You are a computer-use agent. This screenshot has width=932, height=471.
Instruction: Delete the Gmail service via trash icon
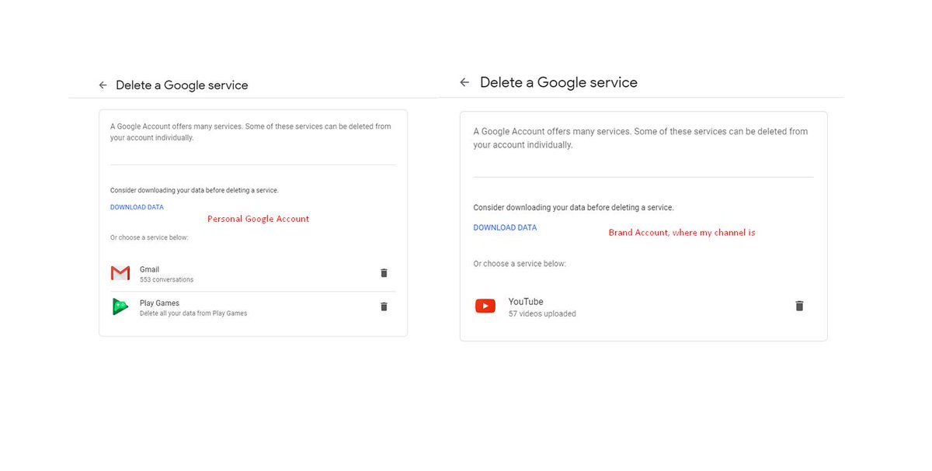(x=384, y=273)
